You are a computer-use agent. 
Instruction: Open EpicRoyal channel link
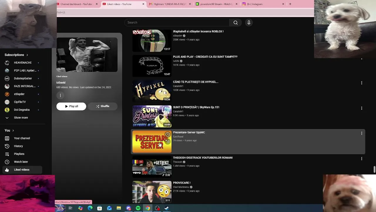coord(178,137)
